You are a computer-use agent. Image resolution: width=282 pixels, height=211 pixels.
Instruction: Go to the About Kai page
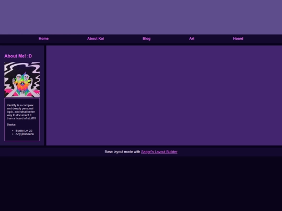pos(96,39)
